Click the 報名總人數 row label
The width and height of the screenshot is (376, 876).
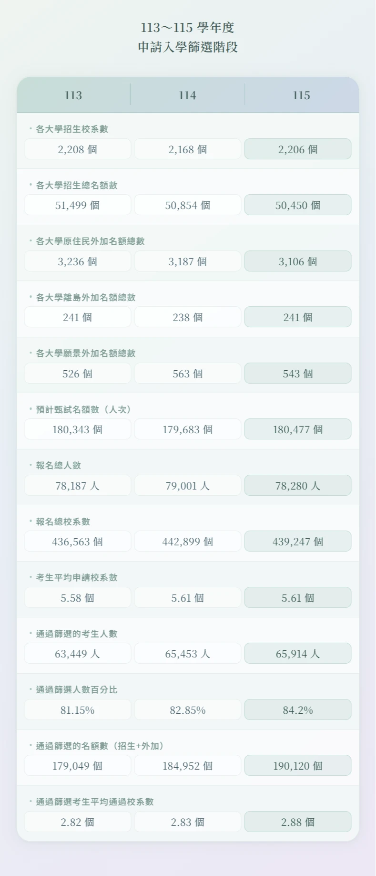(x=59, y=465)
